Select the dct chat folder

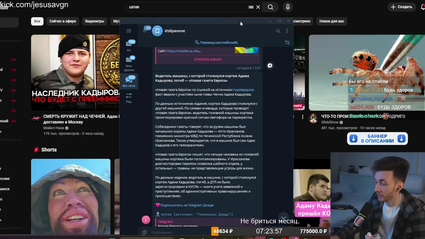pyautogui.click(x=129, y=46)
